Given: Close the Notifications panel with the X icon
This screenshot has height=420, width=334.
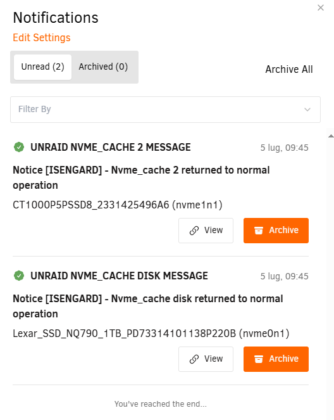Looking at the screenshot, I should (x=321, y=8).
